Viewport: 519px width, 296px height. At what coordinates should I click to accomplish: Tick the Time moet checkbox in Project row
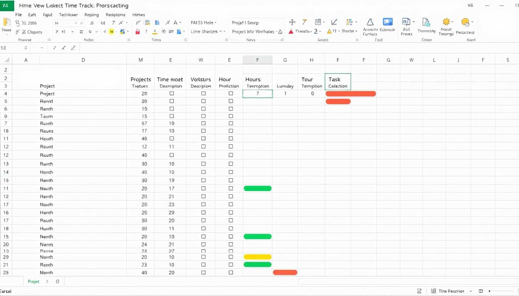pos(172,94)
